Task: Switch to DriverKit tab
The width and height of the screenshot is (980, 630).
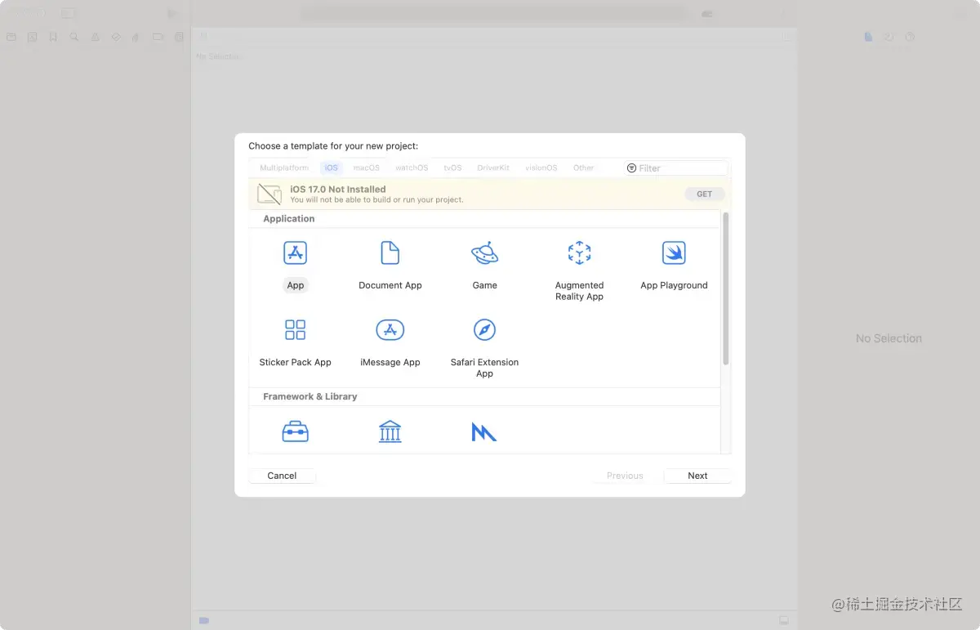Action: pos(493,168)
